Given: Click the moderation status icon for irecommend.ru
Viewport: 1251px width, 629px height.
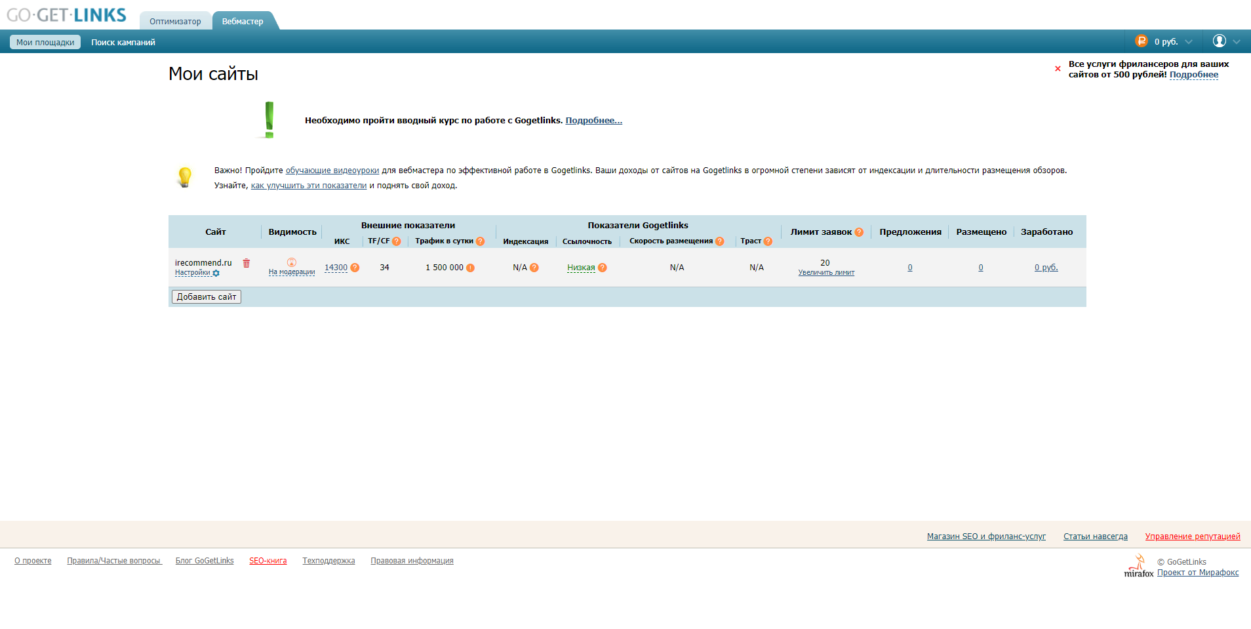Looking at the screenshot, I should tap(292, 262).
